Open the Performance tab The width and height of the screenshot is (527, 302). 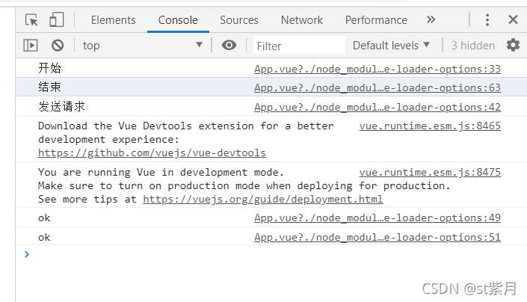(x=376, y=20)
